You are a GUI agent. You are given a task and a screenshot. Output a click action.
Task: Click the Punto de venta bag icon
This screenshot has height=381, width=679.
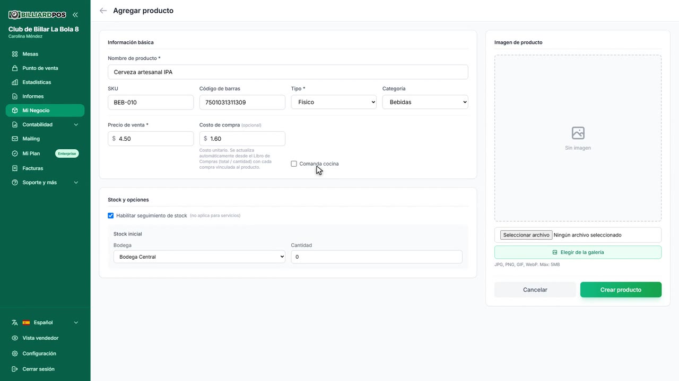(15, 68)
